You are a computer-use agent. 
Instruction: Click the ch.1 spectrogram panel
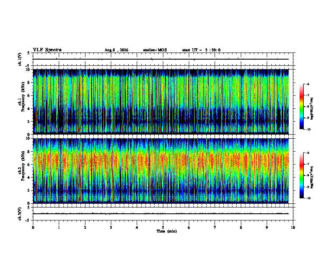161,102
